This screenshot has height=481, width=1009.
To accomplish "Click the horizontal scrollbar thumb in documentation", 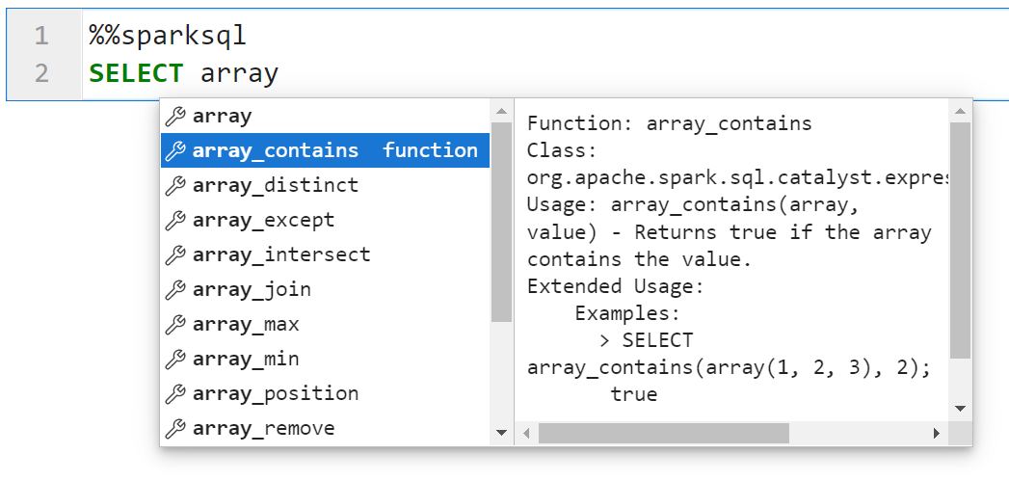I will [663, 434].
